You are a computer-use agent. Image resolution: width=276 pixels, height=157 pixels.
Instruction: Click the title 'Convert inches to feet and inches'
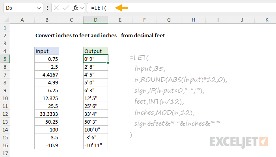pyautogui.click(x=76, y=36)
